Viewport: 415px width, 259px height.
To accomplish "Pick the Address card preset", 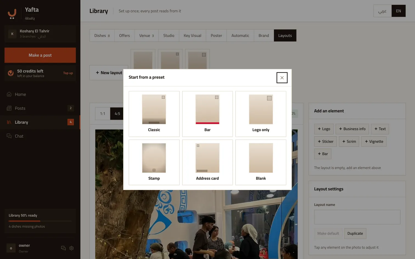I will pyautogui.click(x=207, y=162).
